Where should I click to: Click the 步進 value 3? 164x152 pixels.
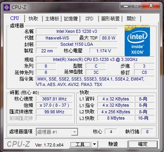click(144, 66)
